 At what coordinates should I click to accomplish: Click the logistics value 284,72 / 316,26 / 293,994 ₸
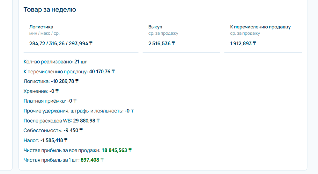(61, 44)
